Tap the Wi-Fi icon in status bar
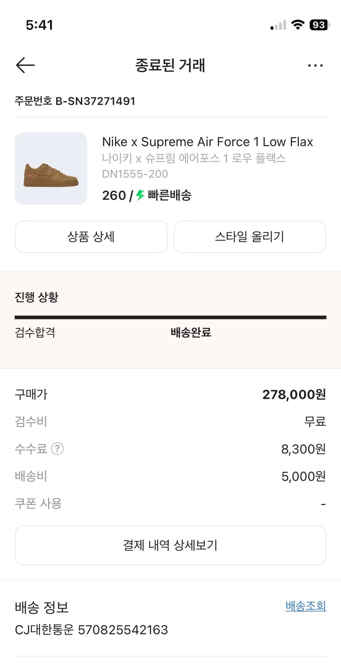This screenshot has width=341, height=663. [x=298, y=25]
